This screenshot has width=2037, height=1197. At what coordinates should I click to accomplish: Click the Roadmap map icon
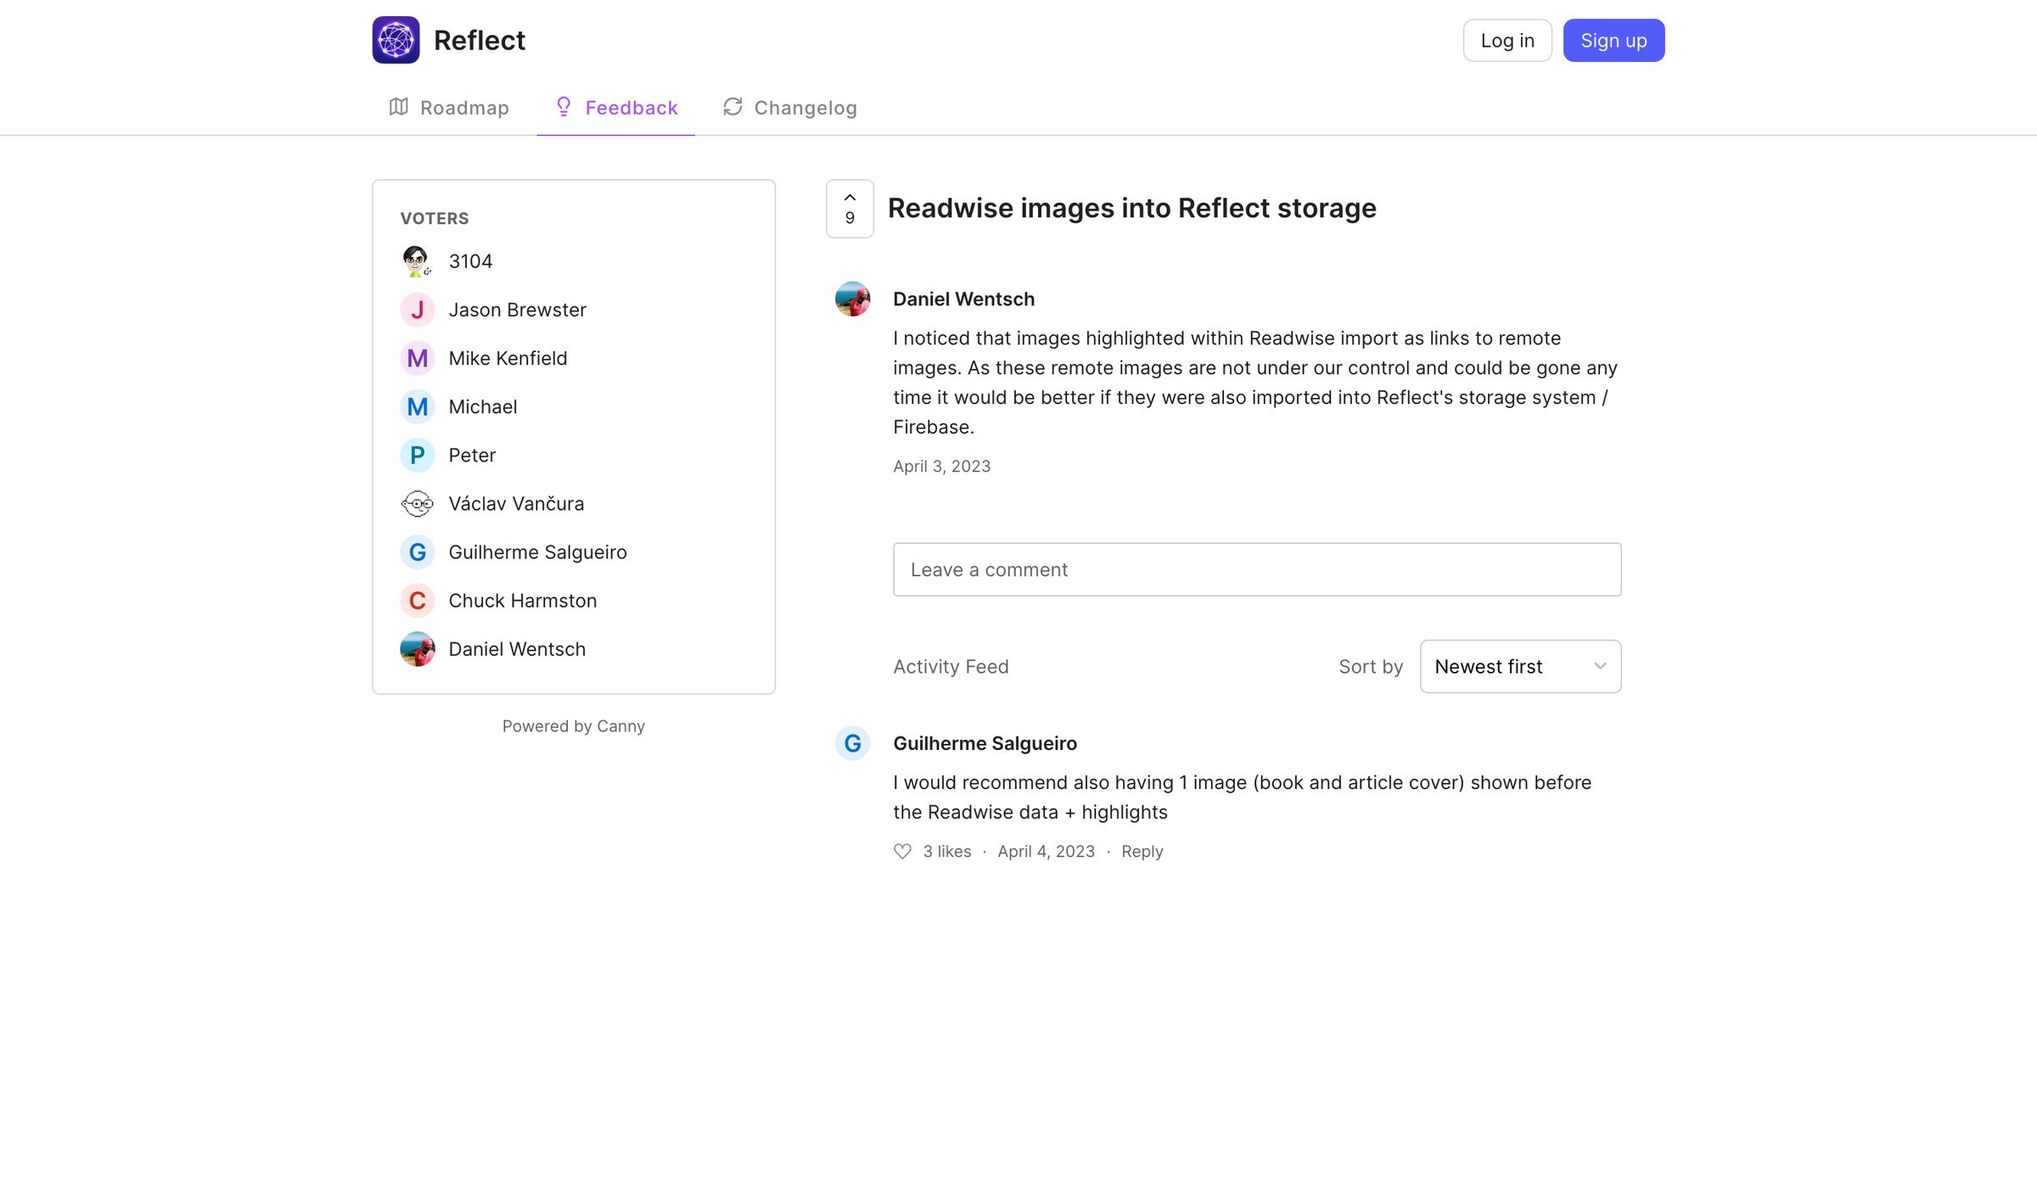point(399,107)
